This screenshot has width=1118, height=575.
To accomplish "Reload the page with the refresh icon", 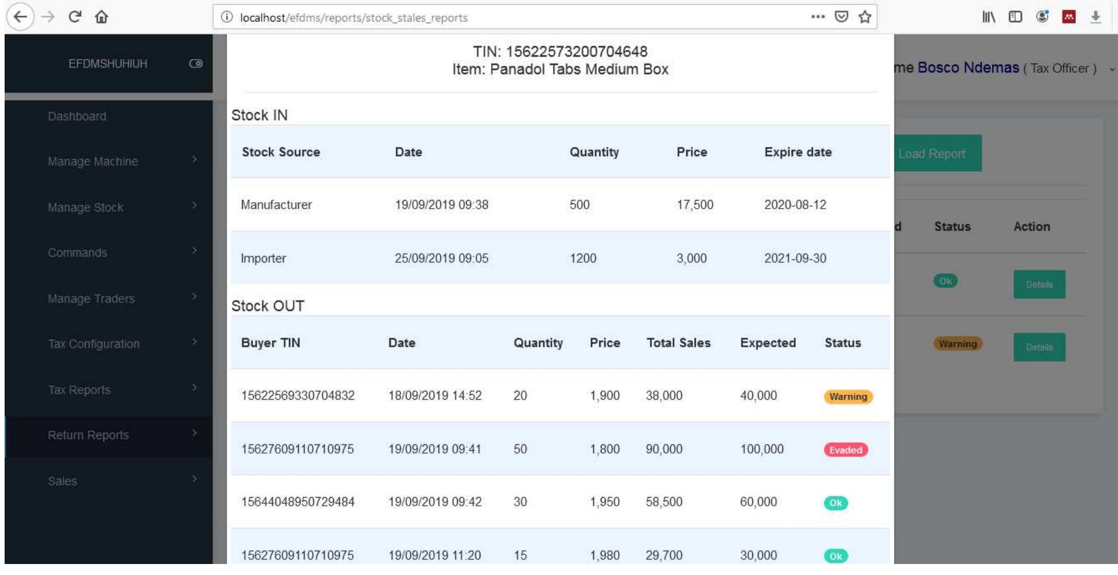I will pos(75,17).
